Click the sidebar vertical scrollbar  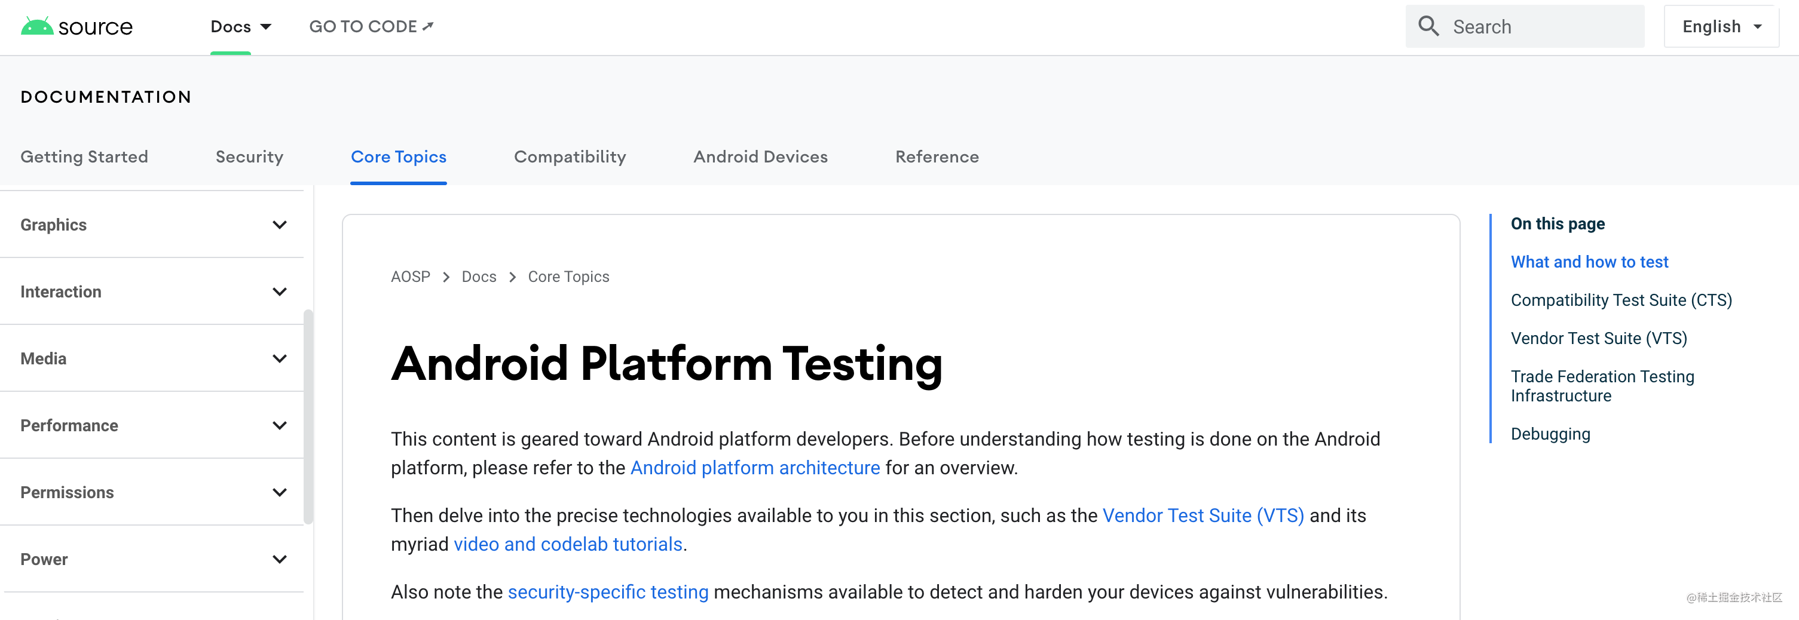(308, 417)
